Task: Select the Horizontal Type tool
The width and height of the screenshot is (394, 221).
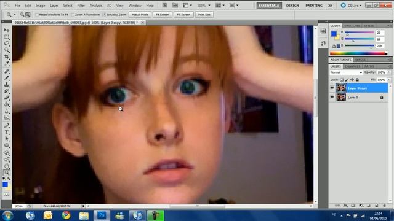Action: pyautogui.click(x=7, y=132)
